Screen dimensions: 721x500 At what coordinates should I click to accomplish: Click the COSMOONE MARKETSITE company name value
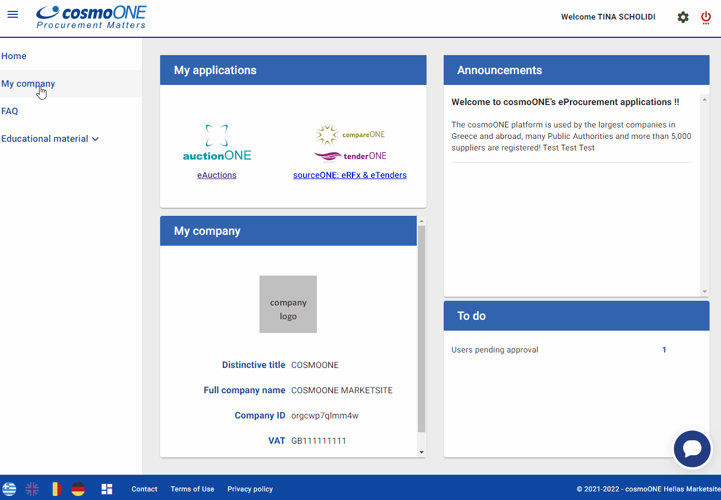[342, 390]
